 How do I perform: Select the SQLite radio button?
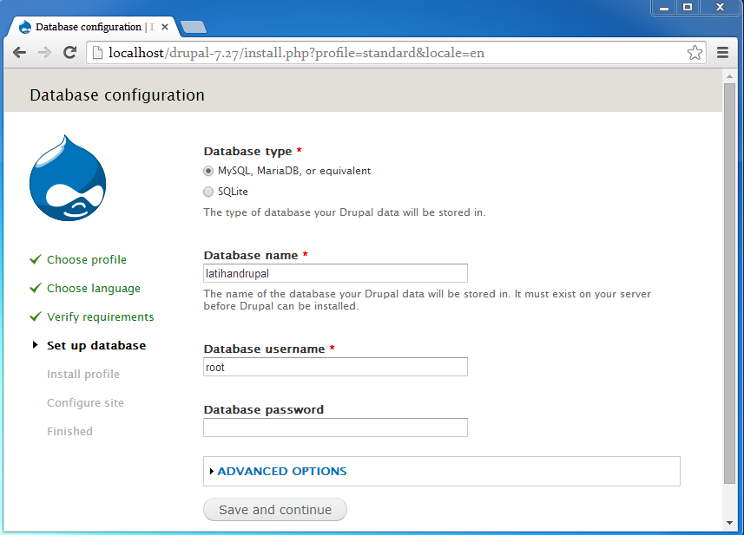click(x=208, y=192)
